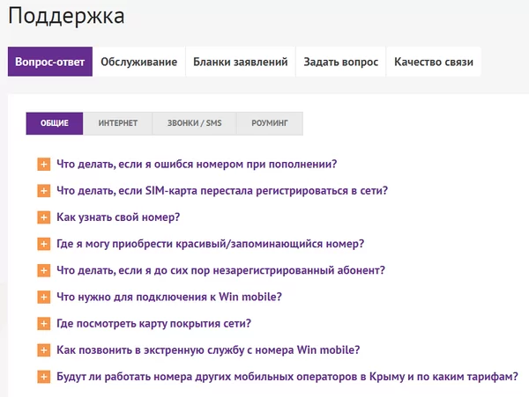
Task: Open the 'Качество связи' tab
Action: (x=434, y=62)
